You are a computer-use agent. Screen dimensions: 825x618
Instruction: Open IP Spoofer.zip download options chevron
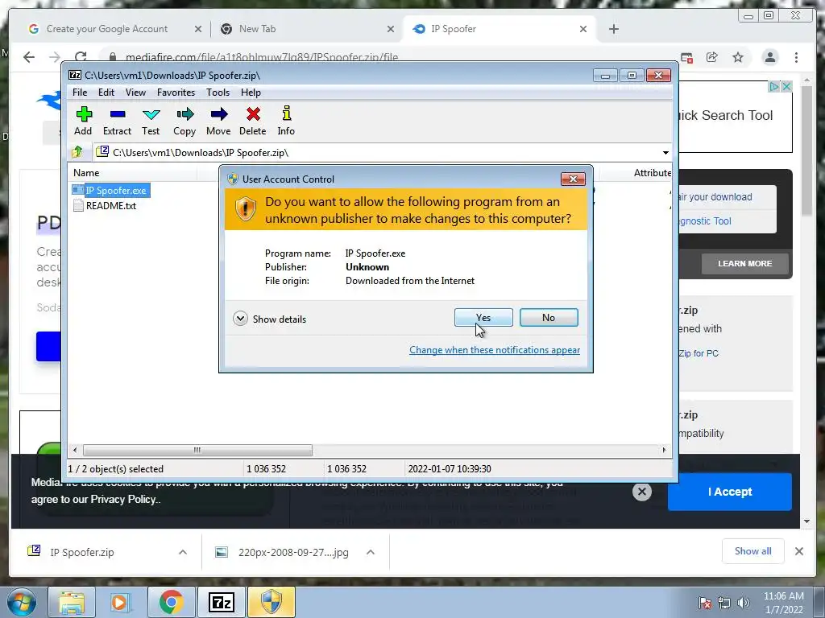click(x=183, y=552)
